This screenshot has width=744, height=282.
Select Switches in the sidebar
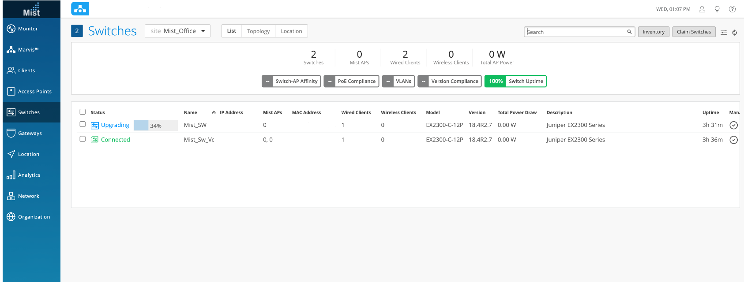pyautogui.click(x=31, y=112)
